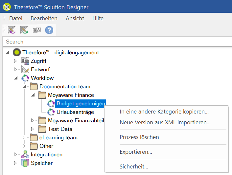The image size is (232, 175).
Task: Expand the Zugriff node
Action: pos(15,61)
